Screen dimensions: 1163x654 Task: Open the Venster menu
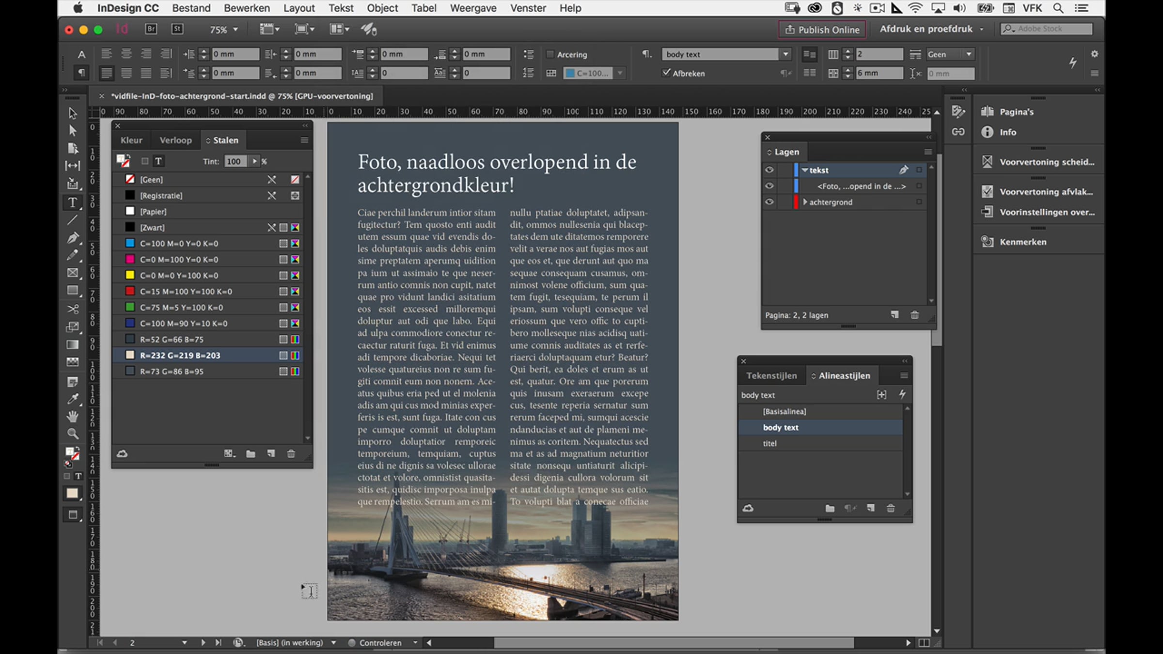pos(528,8)
